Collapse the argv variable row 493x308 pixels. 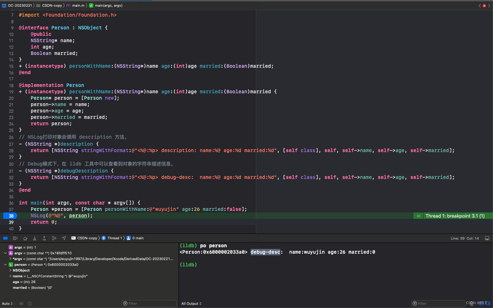coord(5,253)
